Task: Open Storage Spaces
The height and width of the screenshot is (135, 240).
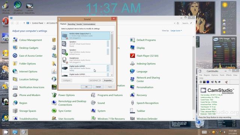Action: pyautogui.click(x=24, y=111)
